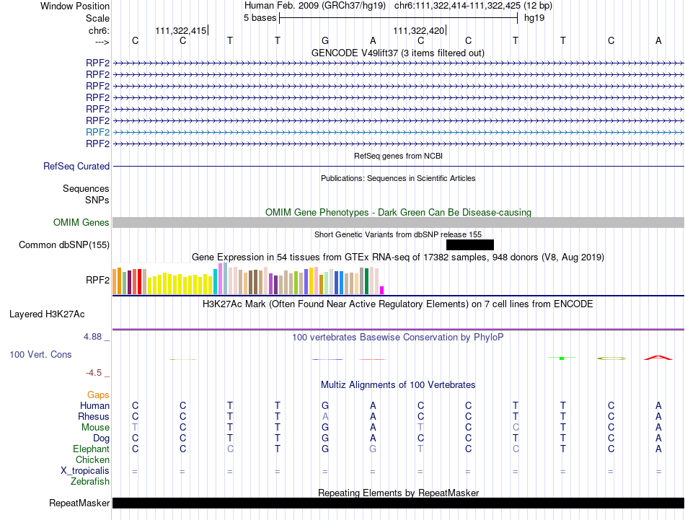The image size is (685, 520).
Task: Open 100 vertebrates Basewise Conservation title
Action: [397, 338]
